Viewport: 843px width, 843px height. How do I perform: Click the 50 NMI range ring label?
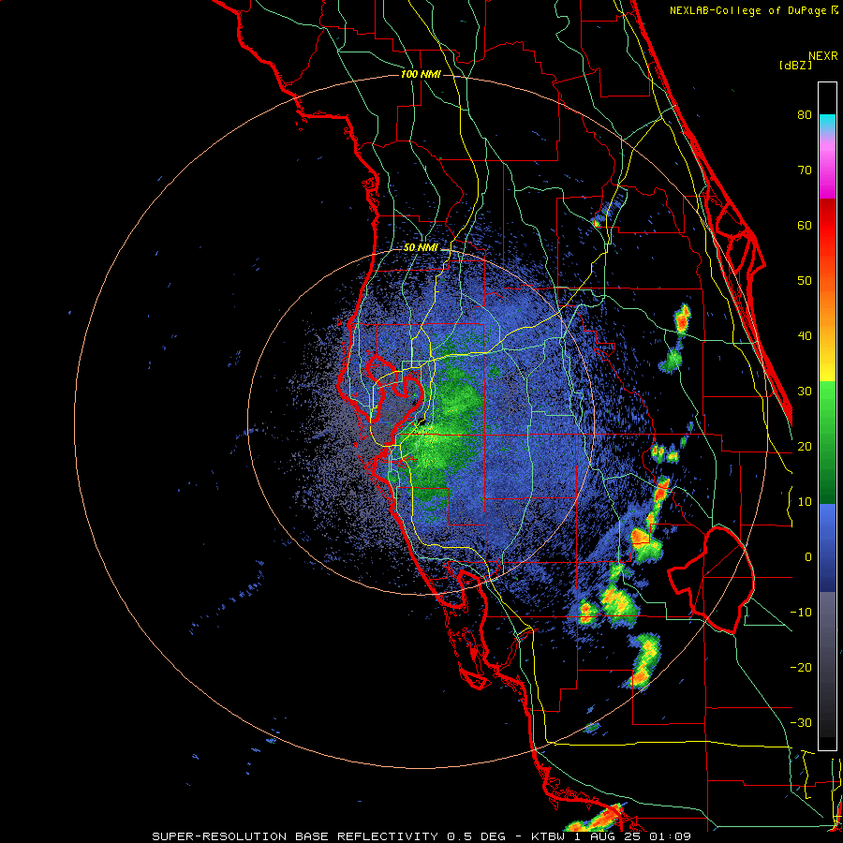click(x=421, y=248)
